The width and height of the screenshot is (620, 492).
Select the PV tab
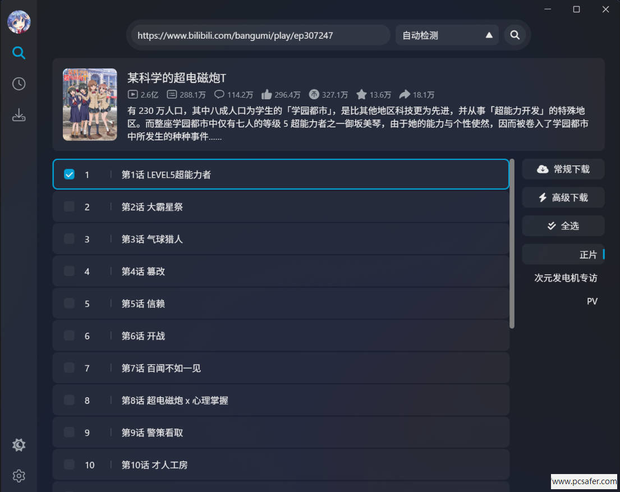(592, 301)
